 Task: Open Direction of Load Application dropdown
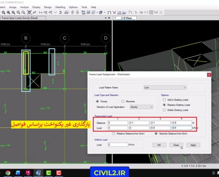[x=142, y=107]
